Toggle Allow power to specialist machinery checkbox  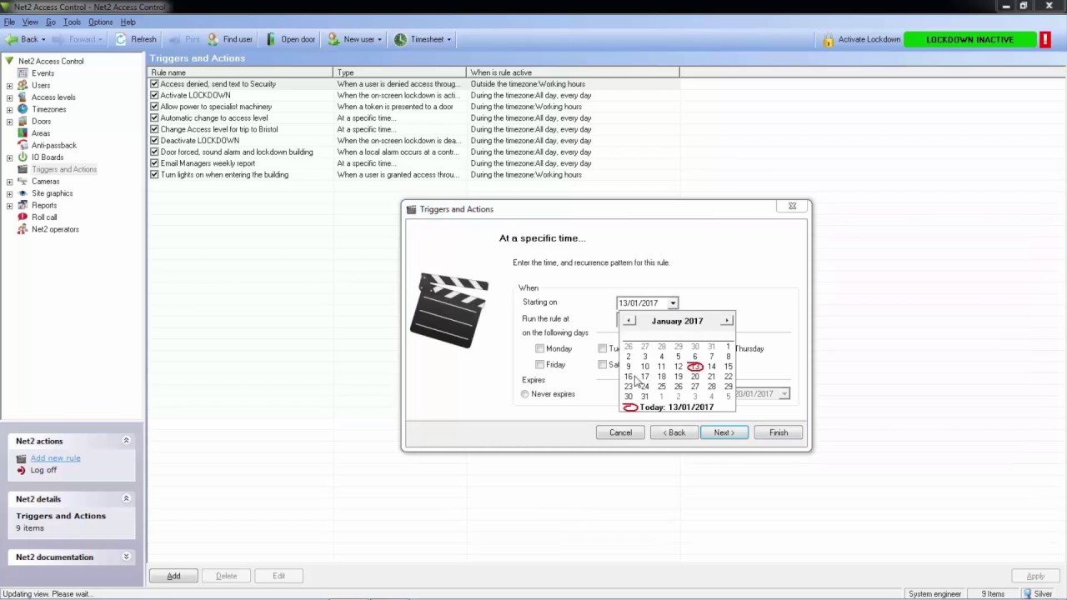pyautogui.click(x=154, y=107)
